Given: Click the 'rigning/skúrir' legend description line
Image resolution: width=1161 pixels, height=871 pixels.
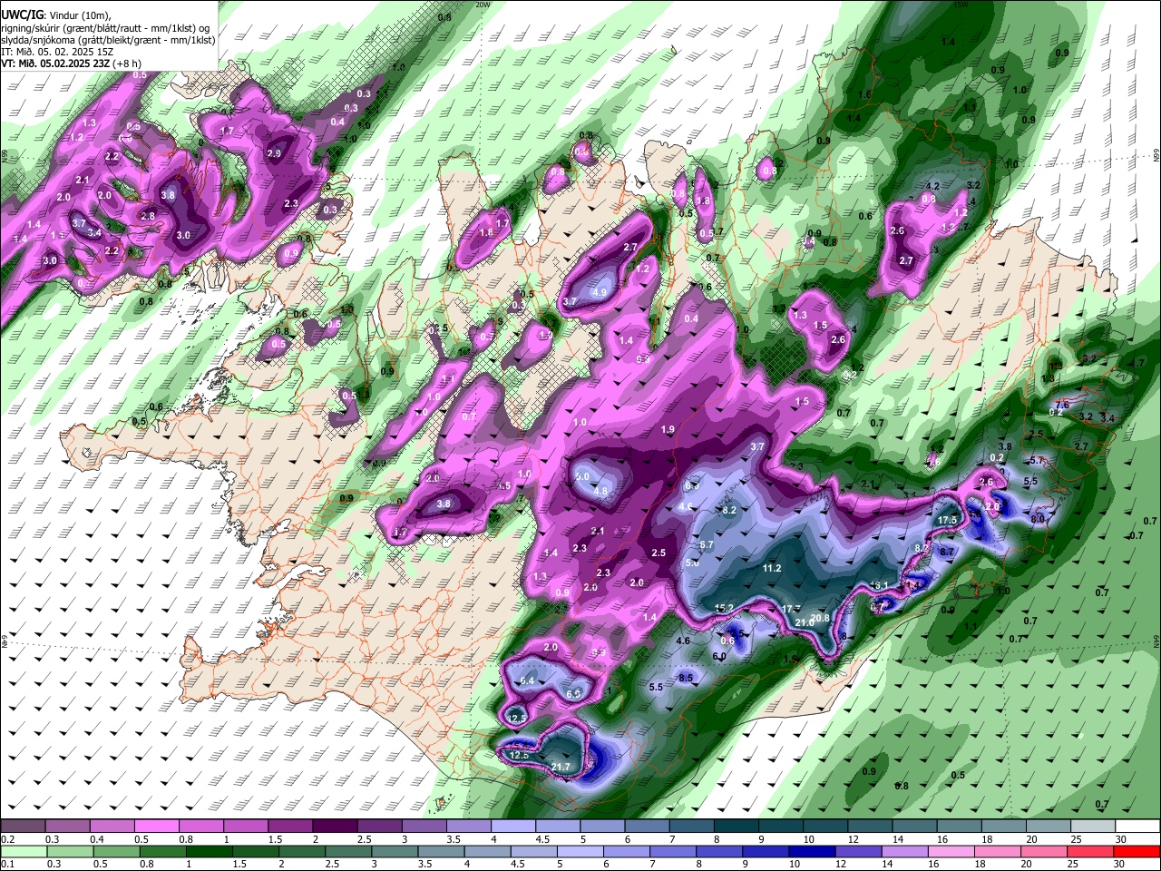Looking at the screenshot, I should click(105, 28).
